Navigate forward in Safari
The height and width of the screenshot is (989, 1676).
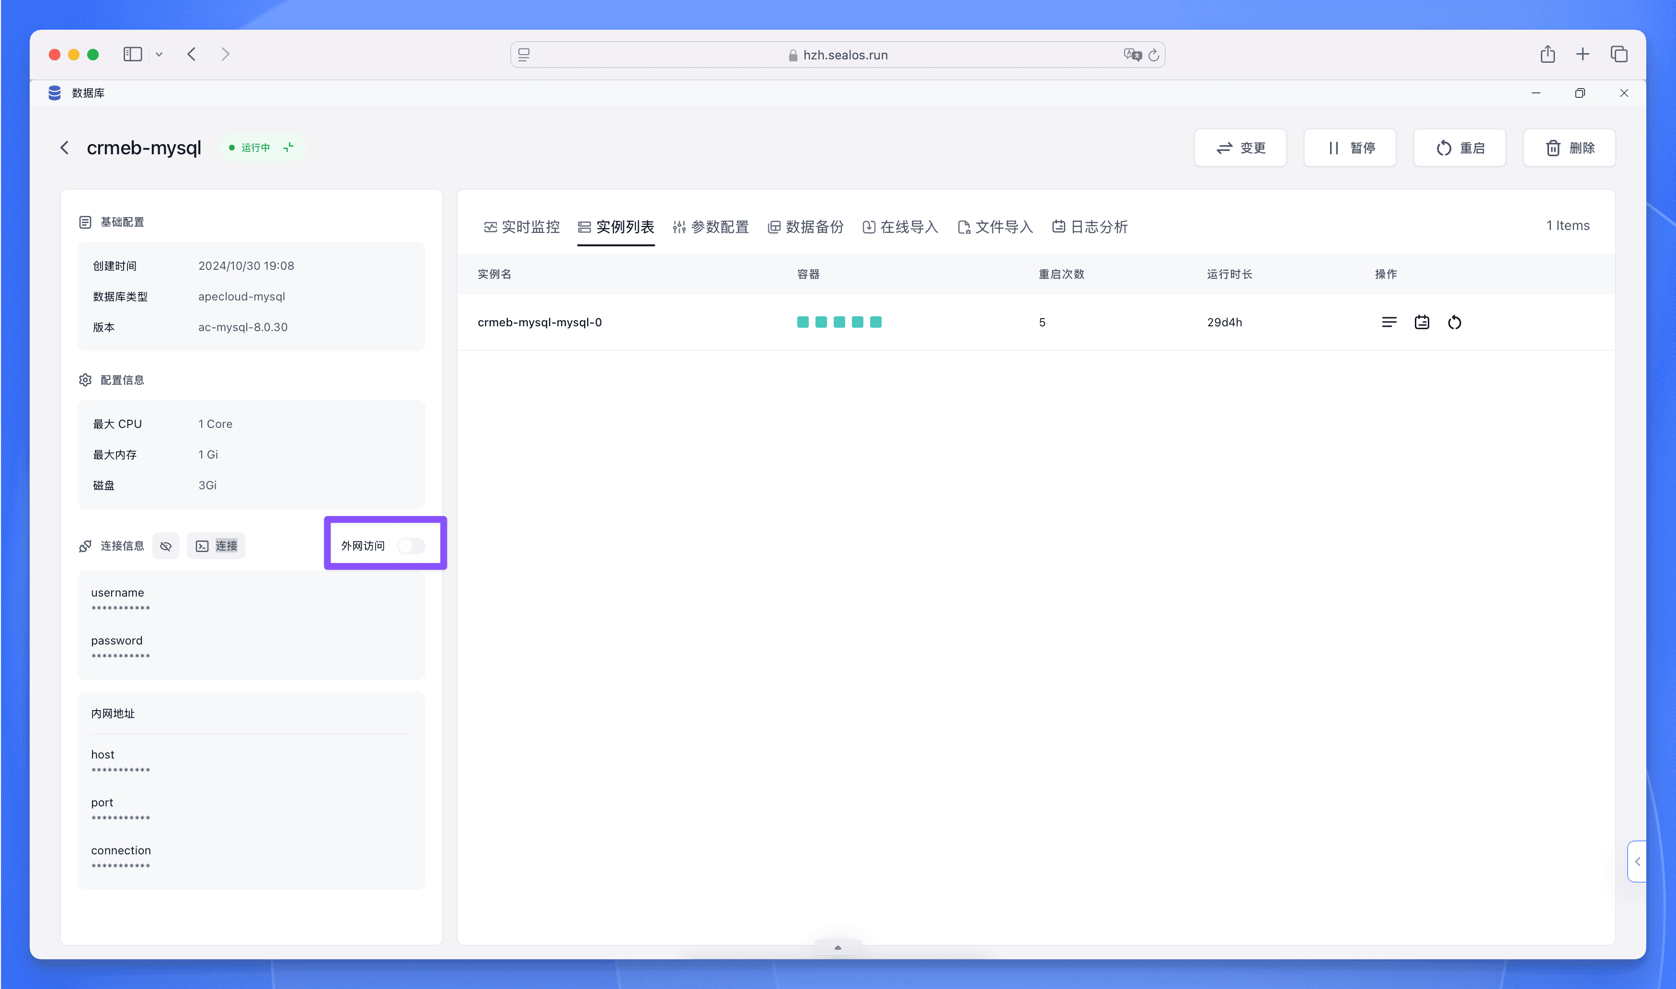pos(225,54)
